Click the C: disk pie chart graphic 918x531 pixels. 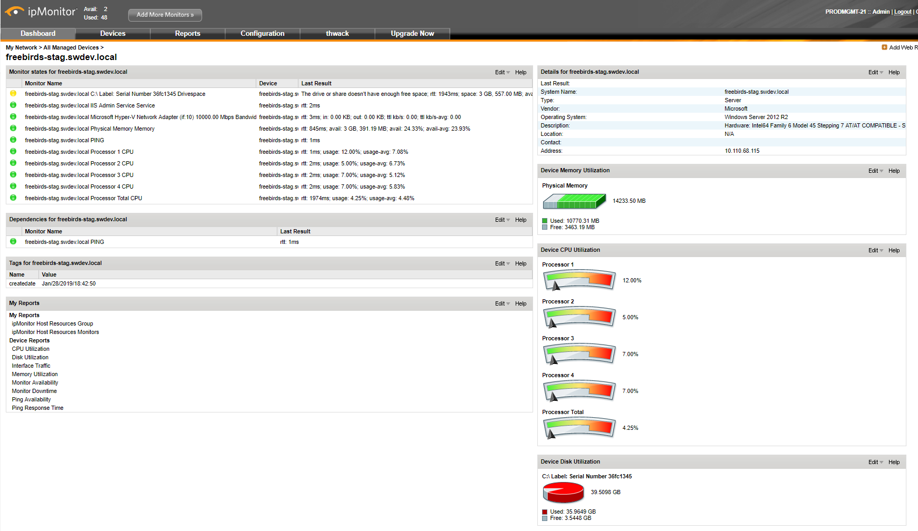coord(563,493)
